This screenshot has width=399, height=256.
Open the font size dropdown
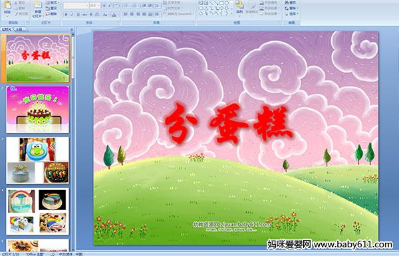[x=98, y=5]
